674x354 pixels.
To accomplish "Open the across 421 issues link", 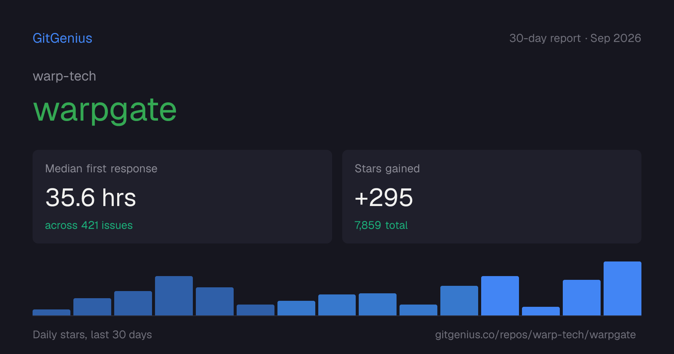I will [89, 225].
